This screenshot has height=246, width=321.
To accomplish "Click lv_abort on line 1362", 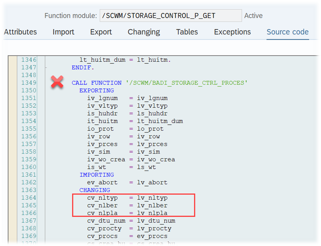I will point(153,183).
